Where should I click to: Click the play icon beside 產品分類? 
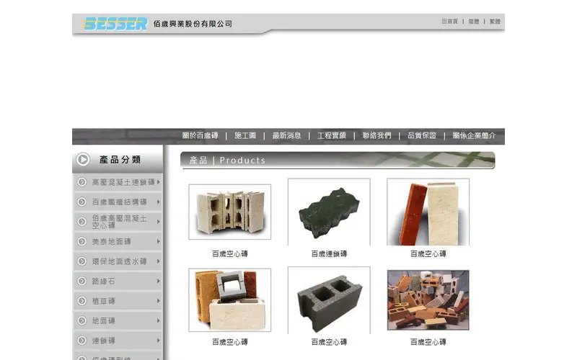click(x=83, y=159)
